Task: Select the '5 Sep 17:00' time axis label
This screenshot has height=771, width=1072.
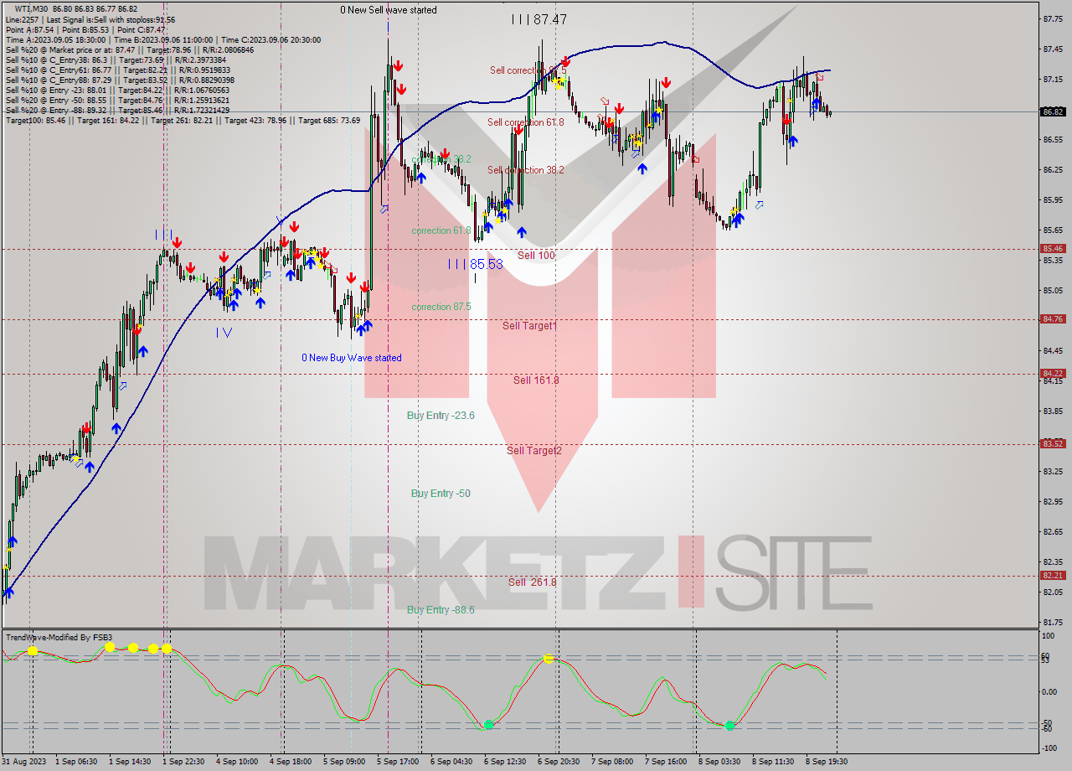Action: tap(398, 762)
